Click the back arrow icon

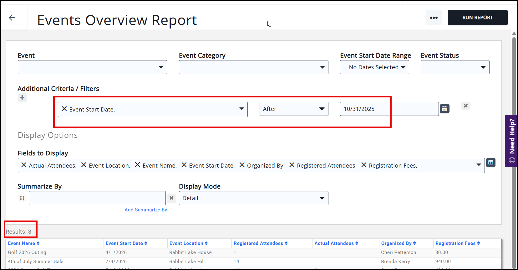point(12,18)
